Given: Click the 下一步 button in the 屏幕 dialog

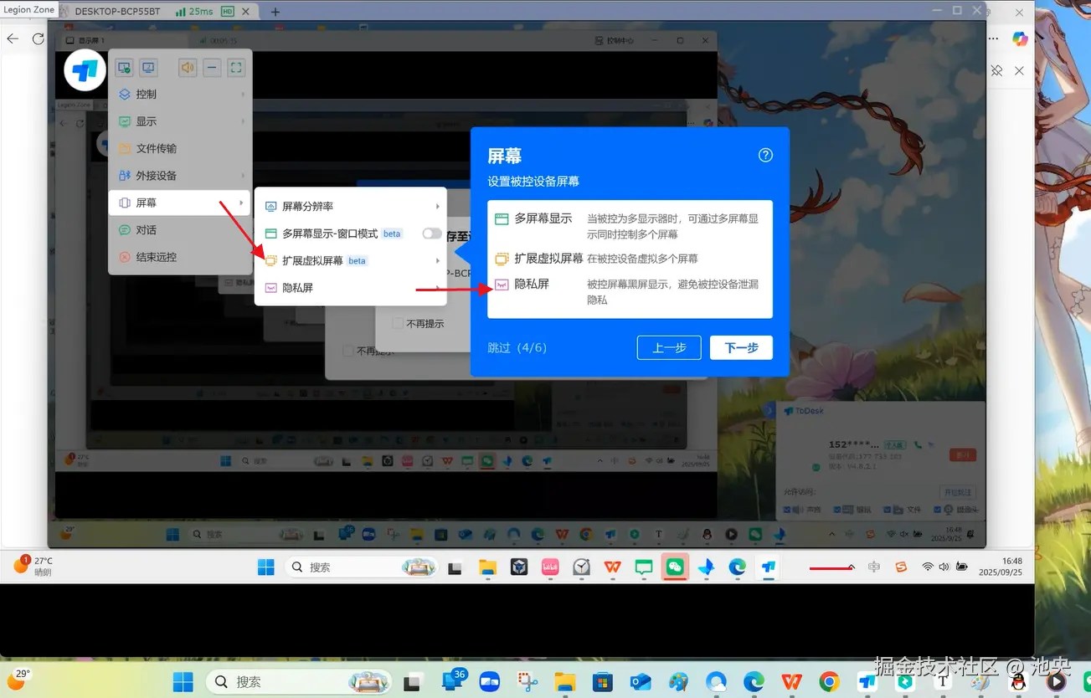Looking at the screenshot, I should (x=740, y=347).
